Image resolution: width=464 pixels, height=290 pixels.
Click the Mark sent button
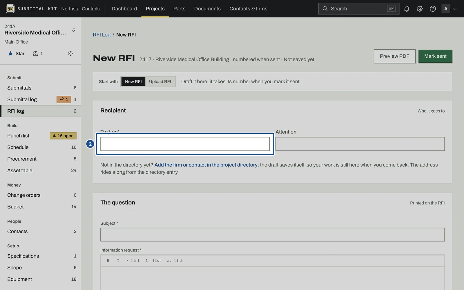click(435, 56)
